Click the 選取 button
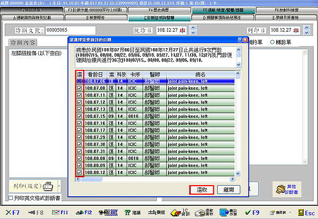The width and height of the screenshot is (318, 219). pos(201,189)
